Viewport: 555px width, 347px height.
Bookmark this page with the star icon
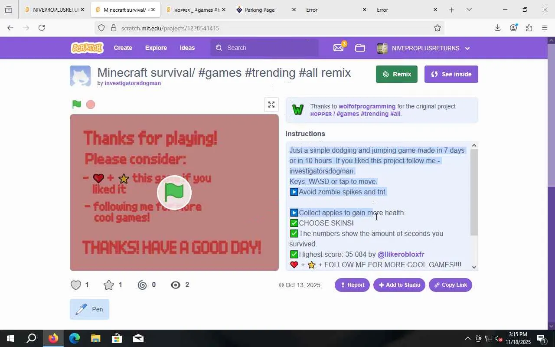(437, 28)
